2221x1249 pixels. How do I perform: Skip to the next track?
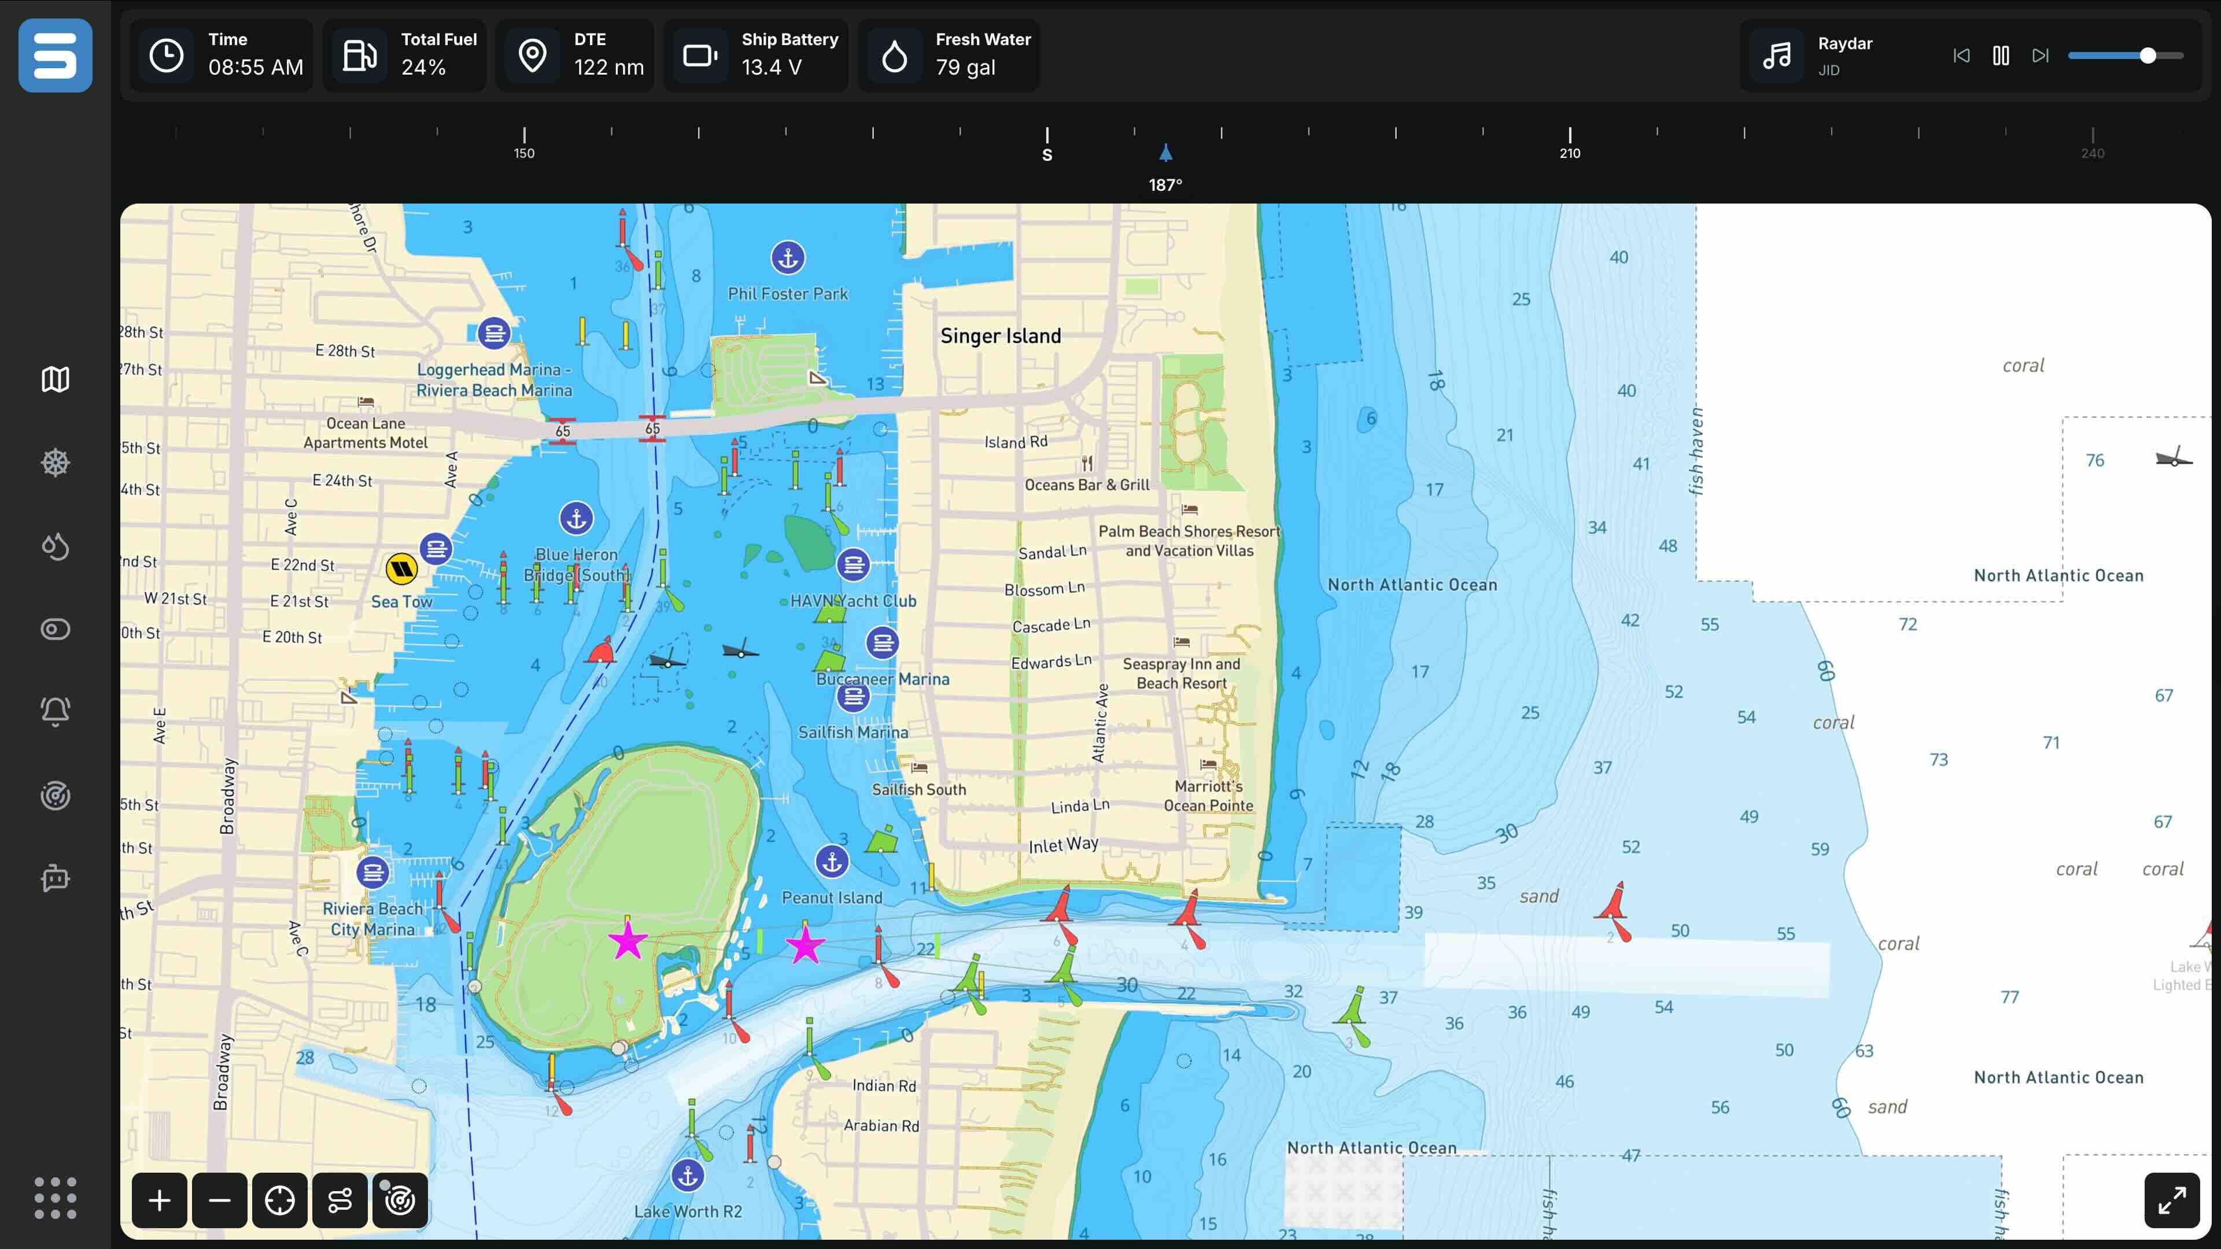coord(2040,56)
